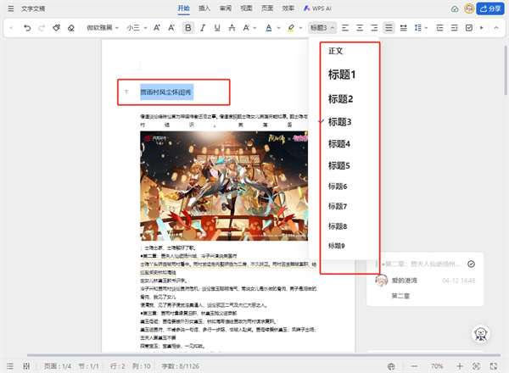Open the 微软雅黑 font family dropdown
Image resolution: width=509 pixels, height=373 pixels.
click(x=103, y=28)
